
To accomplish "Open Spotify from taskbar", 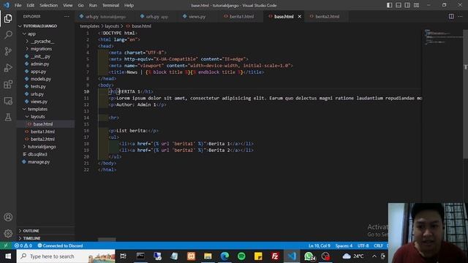I will click(241, 256).
